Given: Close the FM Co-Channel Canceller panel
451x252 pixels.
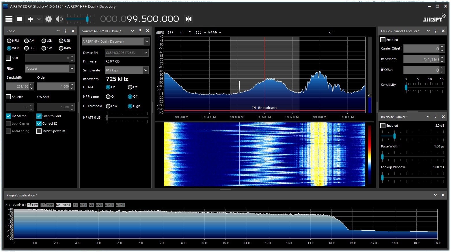Looking at the screenshot, I should click(443, 31).
